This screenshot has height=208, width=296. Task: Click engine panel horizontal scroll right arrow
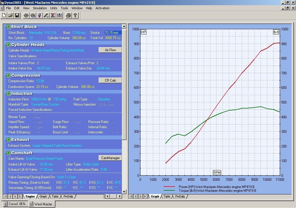120,196
